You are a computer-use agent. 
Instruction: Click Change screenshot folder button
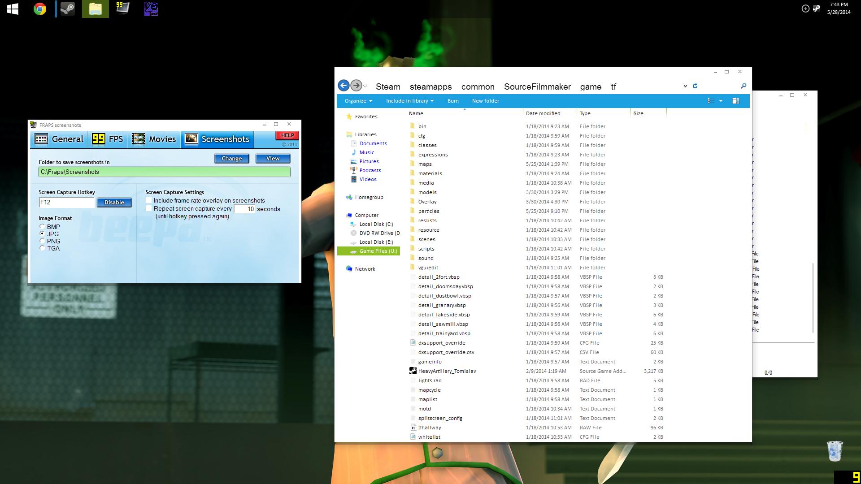coord(231,159)
